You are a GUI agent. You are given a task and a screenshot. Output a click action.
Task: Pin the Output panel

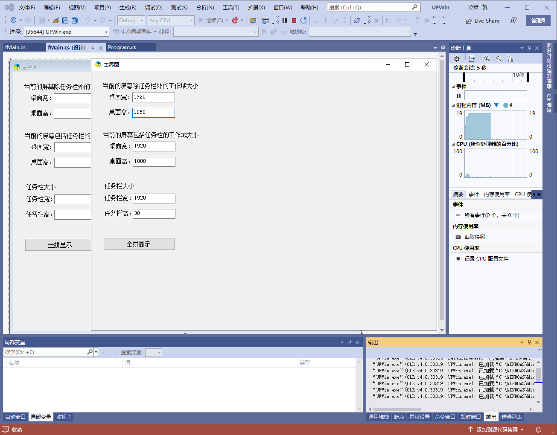click(x=529, y=342)
